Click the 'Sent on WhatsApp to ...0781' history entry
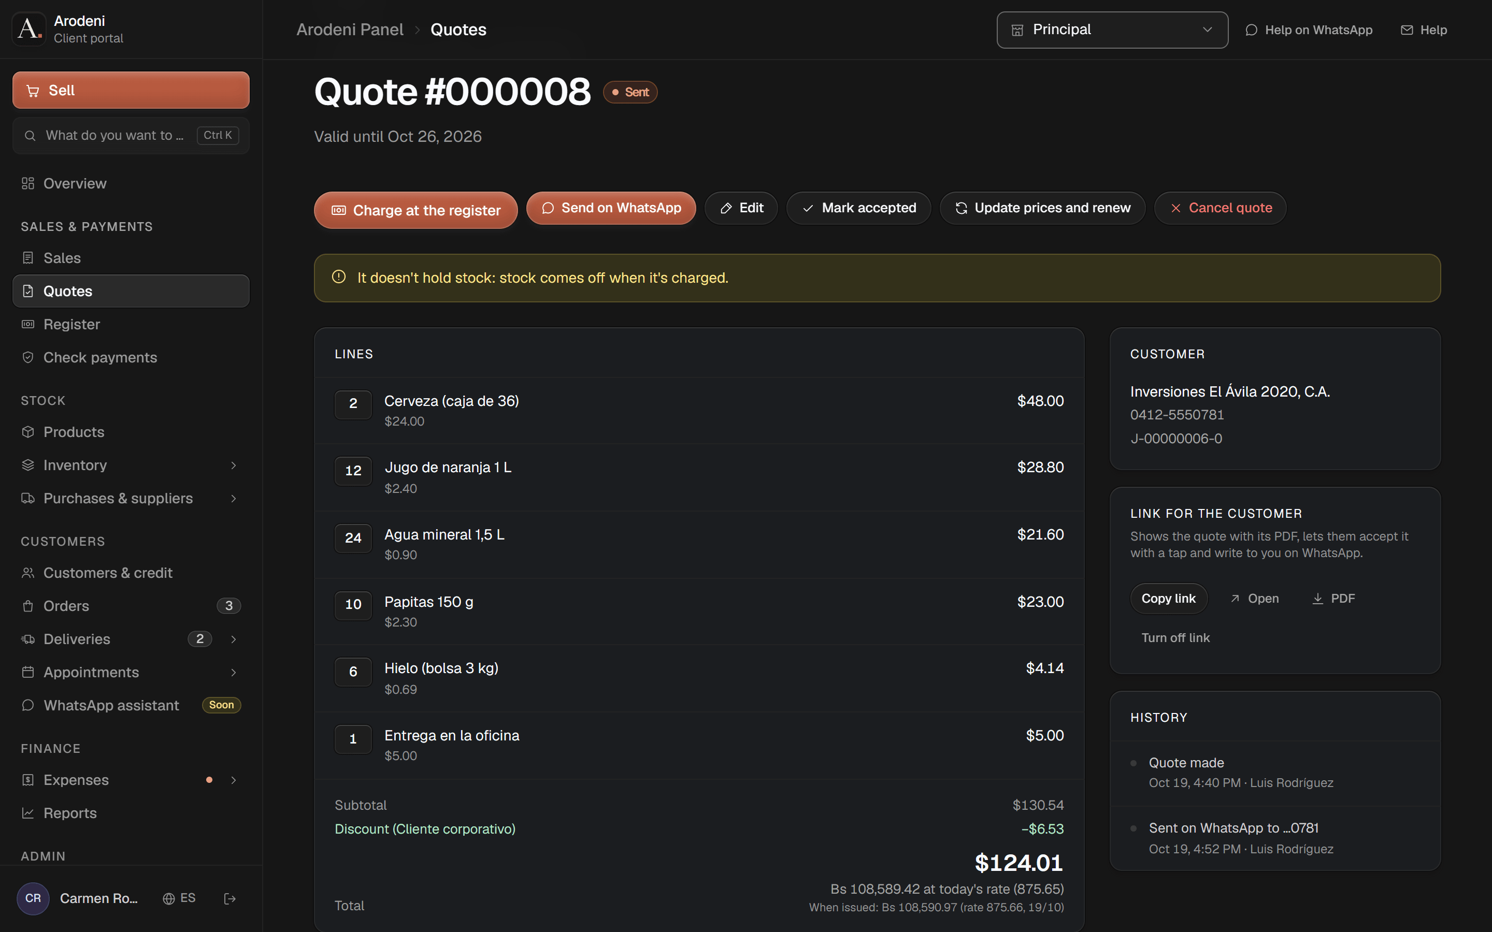The height and width of the screenshot is (932, 1492). tap(1275, 838)
